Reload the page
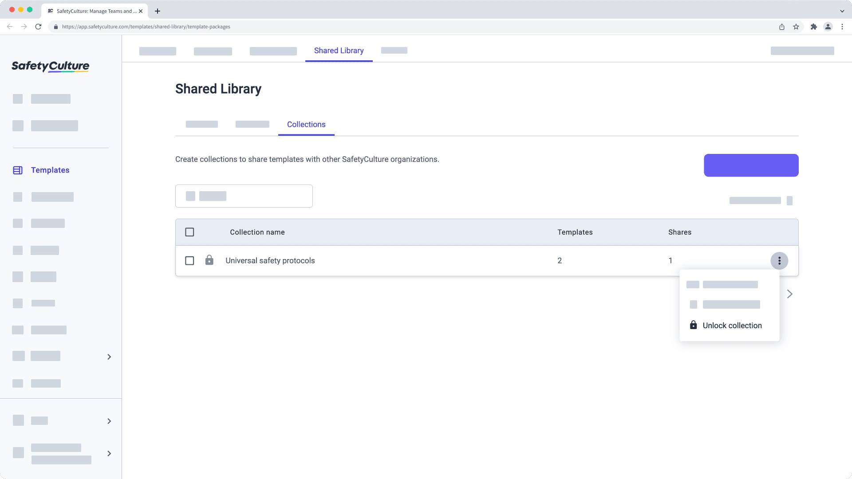 point(39,27)
